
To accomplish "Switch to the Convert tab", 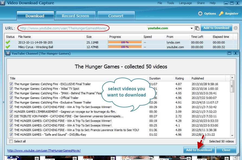I will (x=116, y=16).
